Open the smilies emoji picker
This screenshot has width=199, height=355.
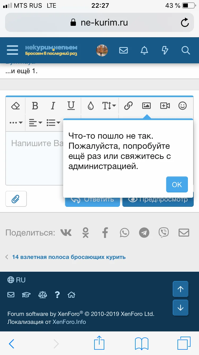coord(183,106)
